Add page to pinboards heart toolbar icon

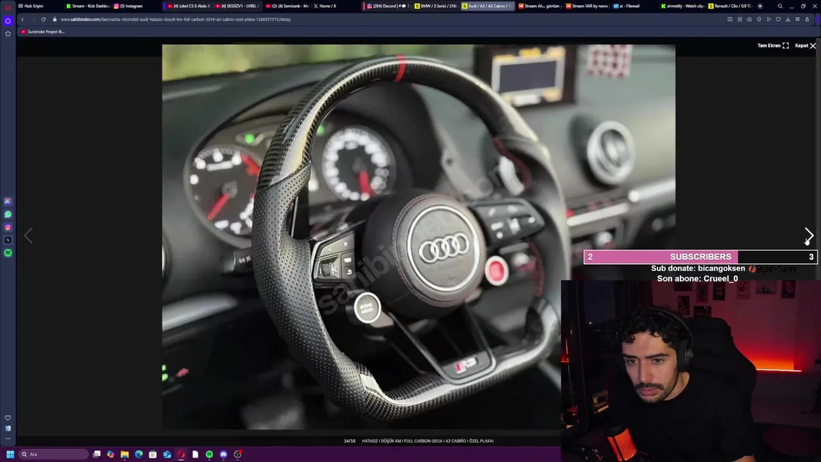(778, 19)
